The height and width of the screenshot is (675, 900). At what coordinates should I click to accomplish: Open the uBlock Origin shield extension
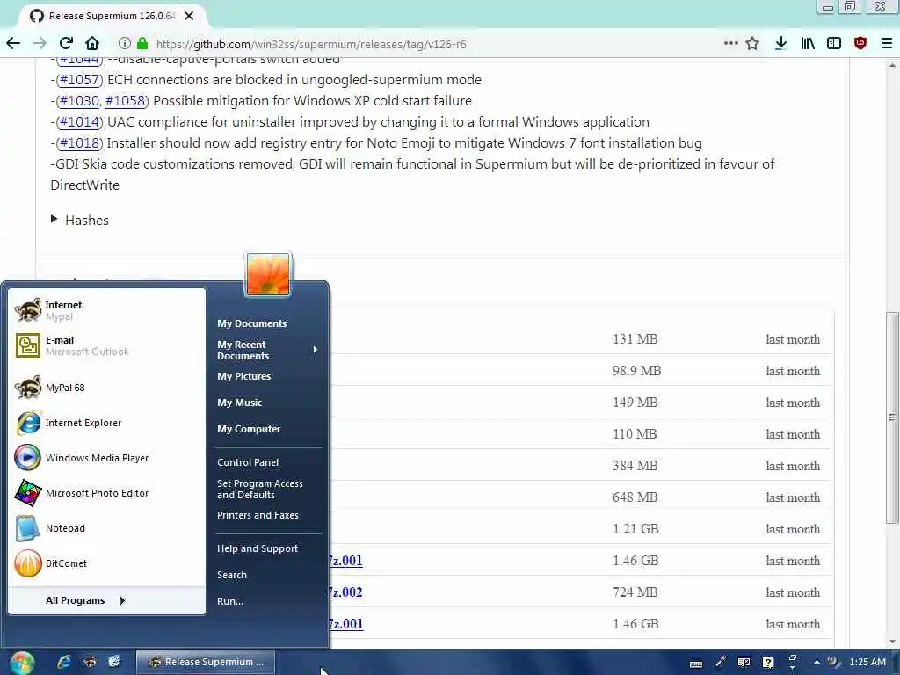point(860,44)
